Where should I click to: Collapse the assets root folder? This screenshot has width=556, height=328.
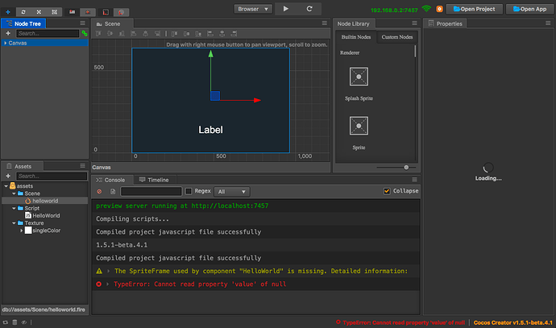coord(6,186)
